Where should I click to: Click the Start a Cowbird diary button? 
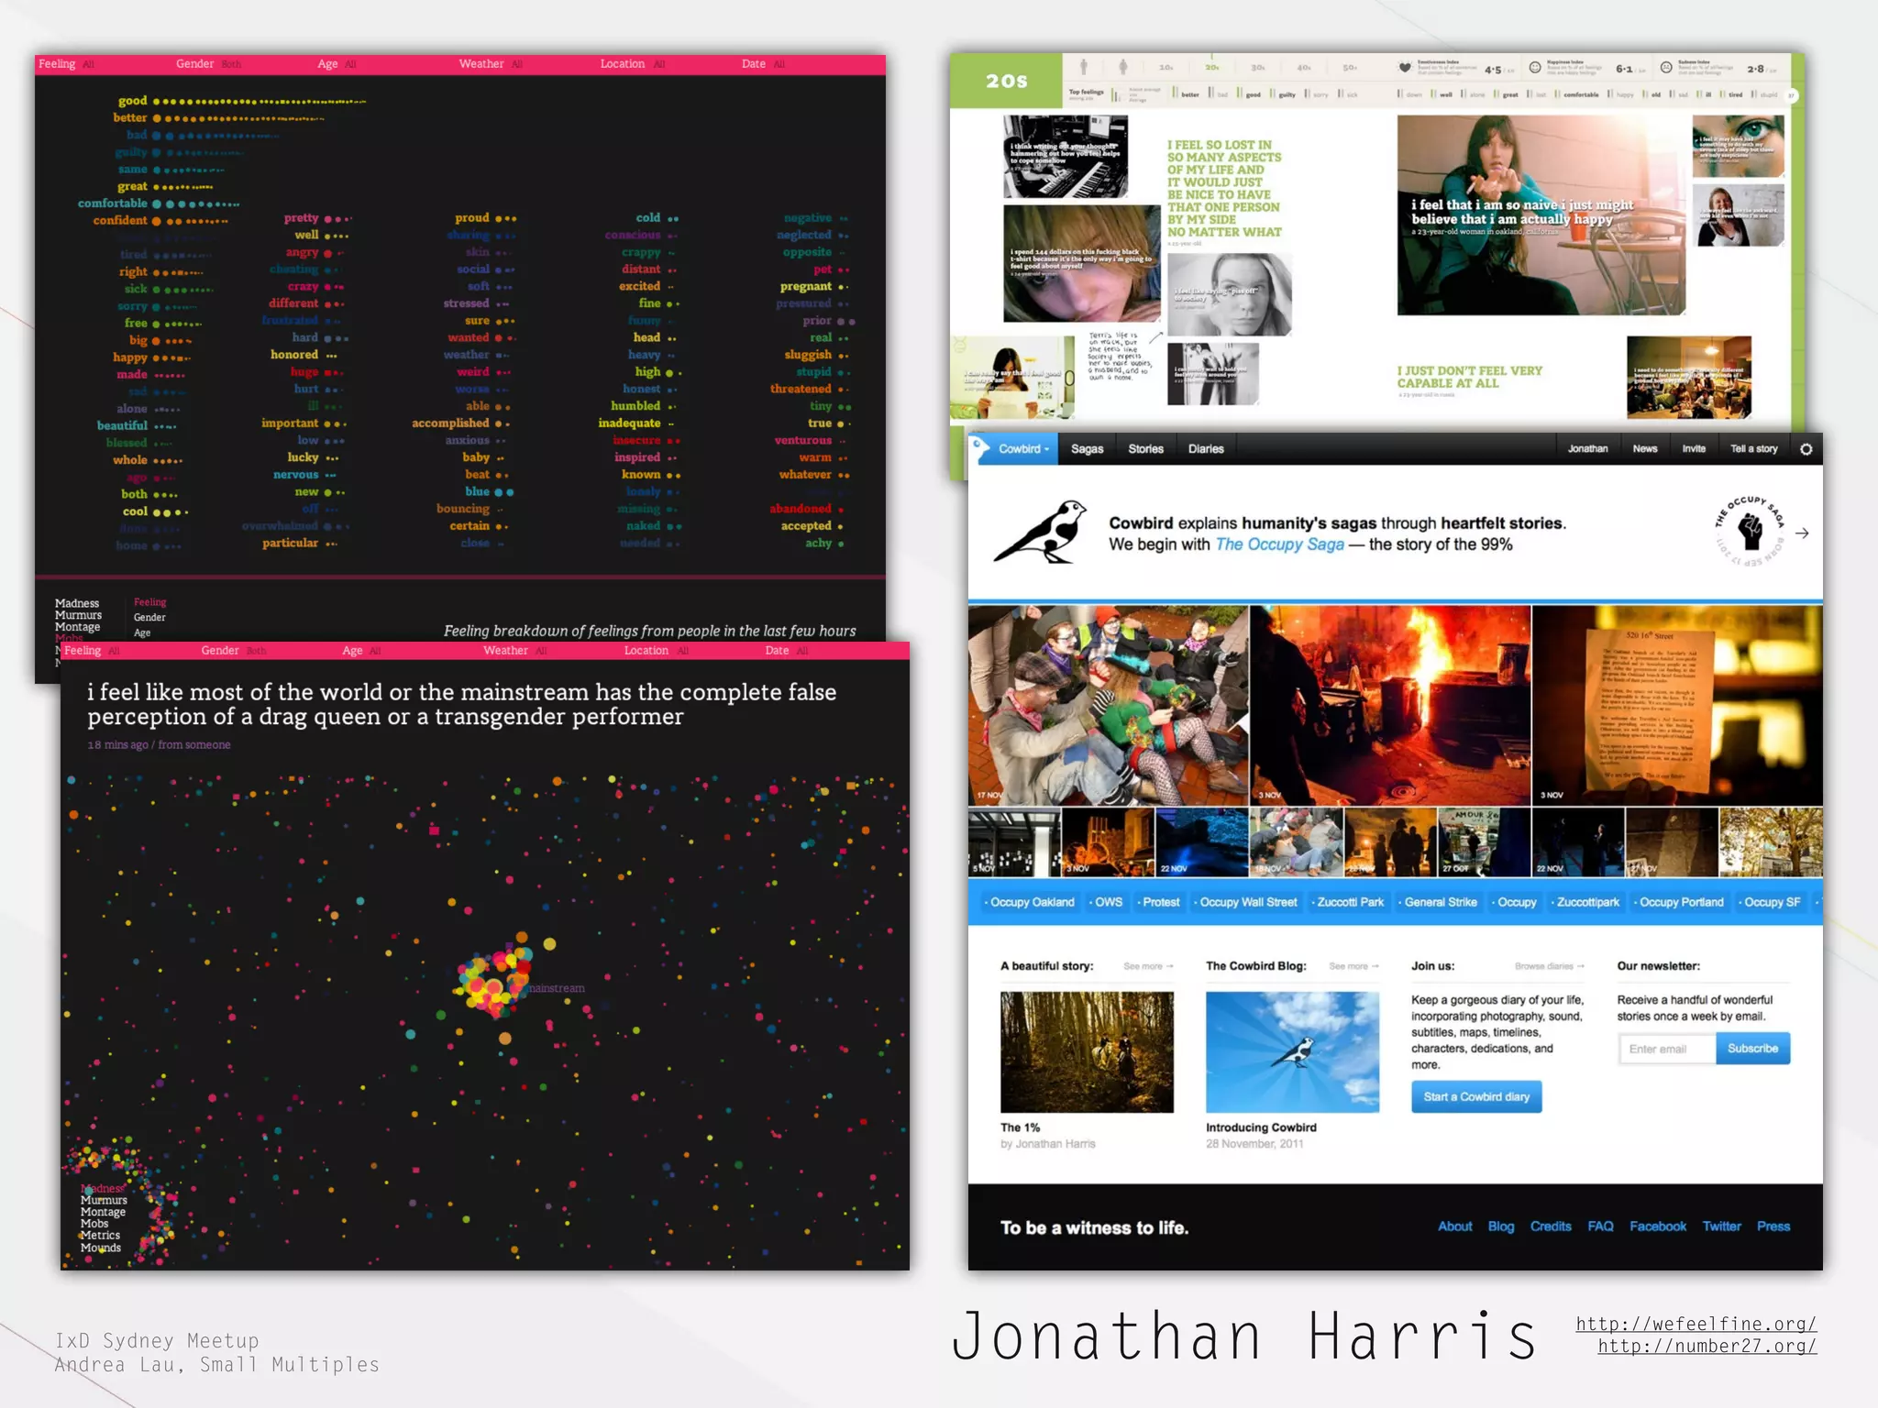point(1475,1096)
